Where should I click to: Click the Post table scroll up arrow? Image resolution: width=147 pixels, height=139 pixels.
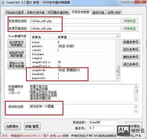118,36
